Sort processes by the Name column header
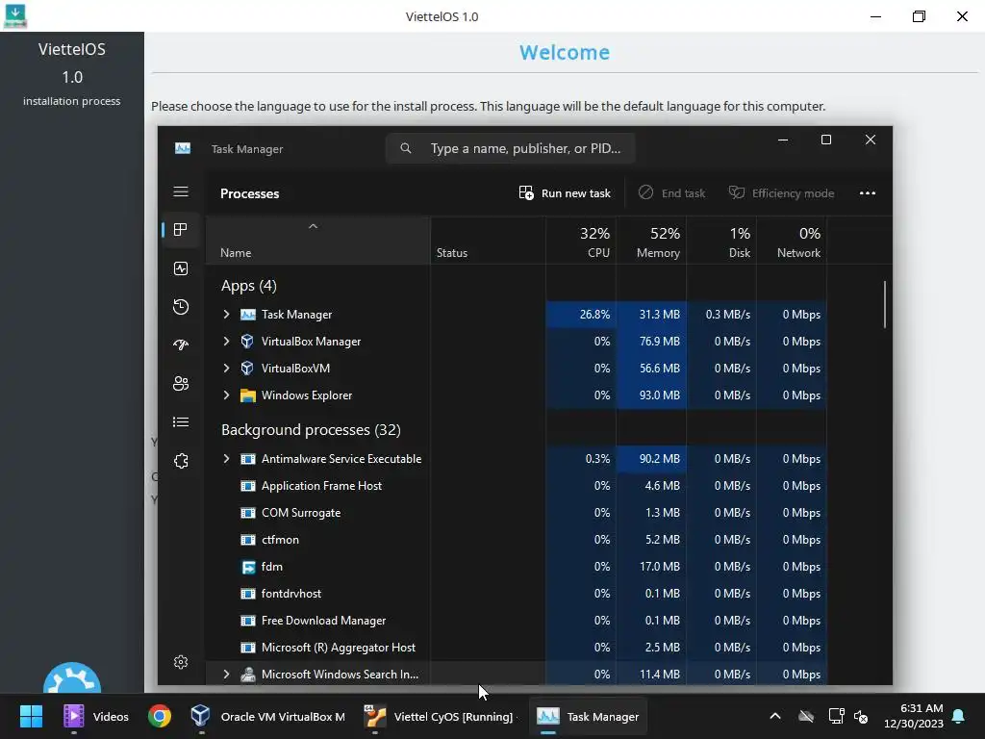 [318, 241]
